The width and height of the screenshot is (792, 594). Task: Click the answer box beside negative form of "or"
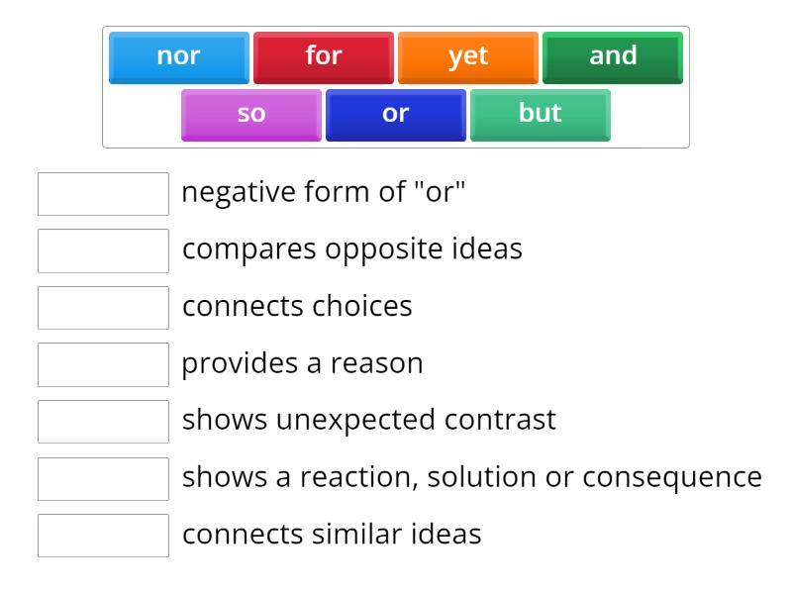pos(103,193)
